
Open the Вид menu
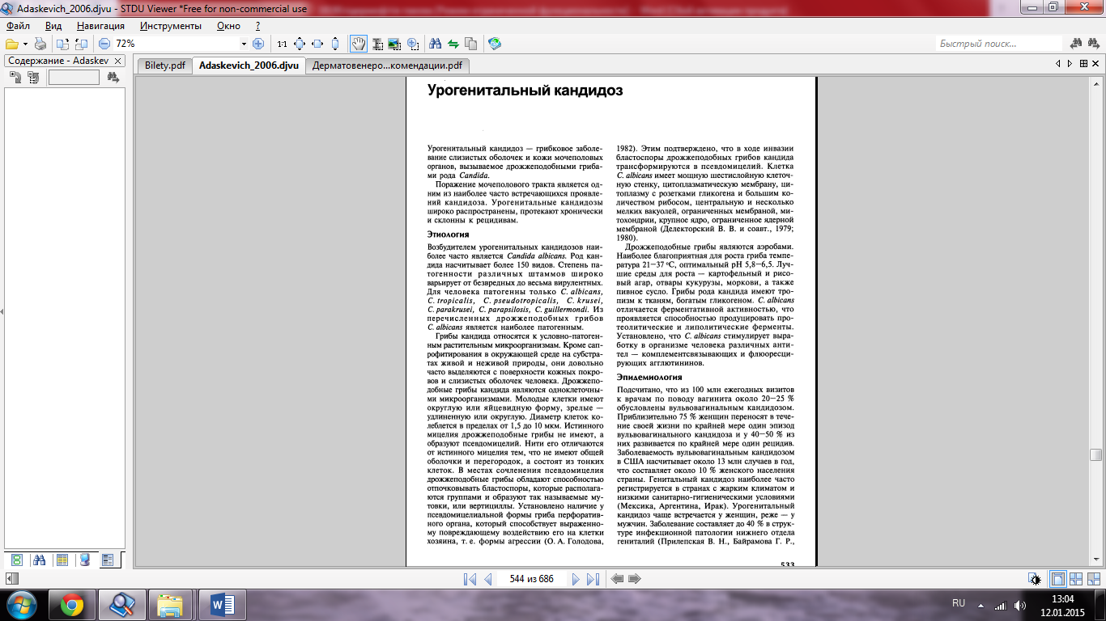click(53, 26)
